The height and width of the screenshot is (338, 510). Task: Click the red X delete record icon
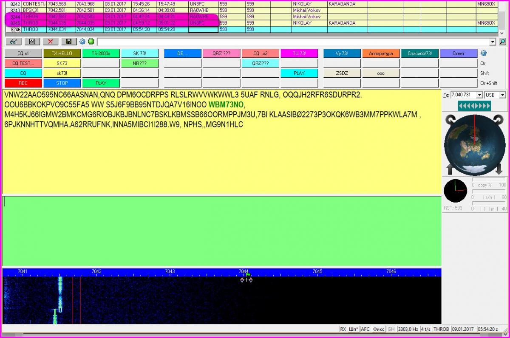click(50, 42)
